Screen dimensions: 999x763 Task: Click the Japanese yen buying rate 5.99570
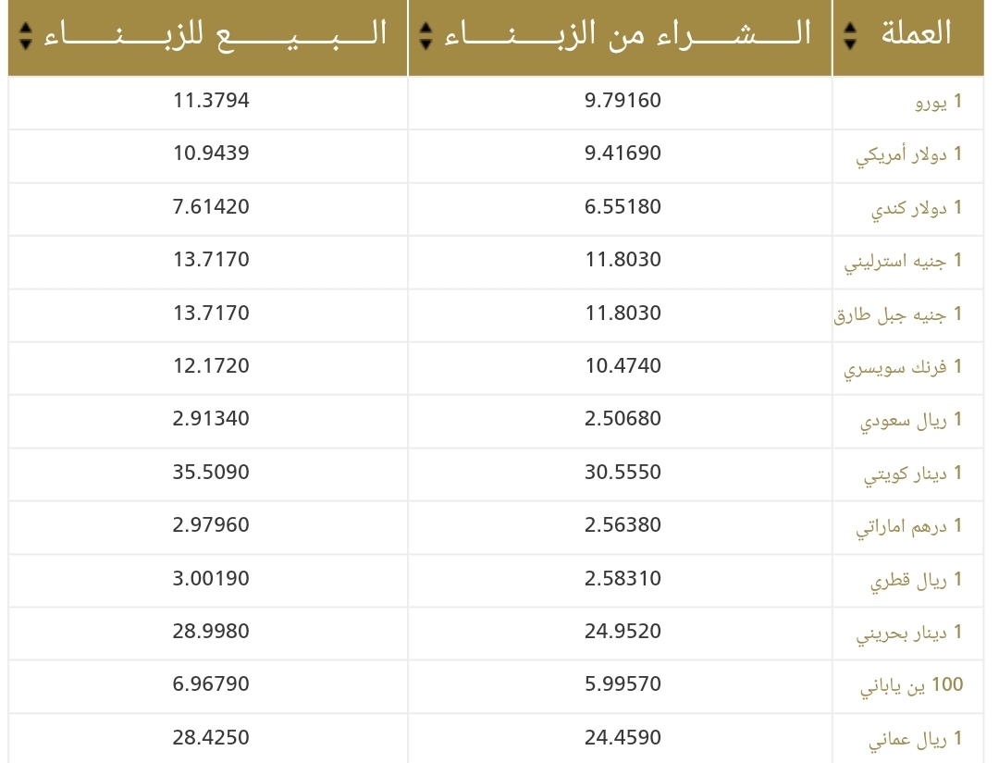click(623, 685)
